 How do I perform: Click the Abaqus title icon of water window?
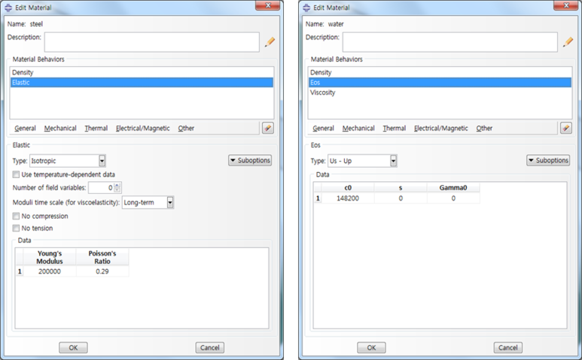pyautogui.click(x=306, y=8)
